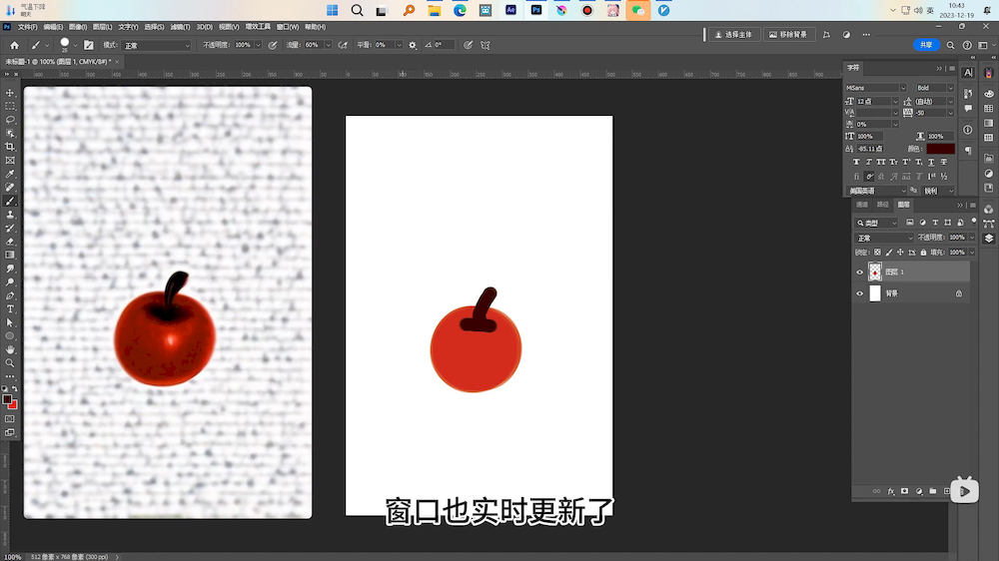The image size is (999, 561).
Task: Switch to the 通道 tab
Action: point(862,205)
